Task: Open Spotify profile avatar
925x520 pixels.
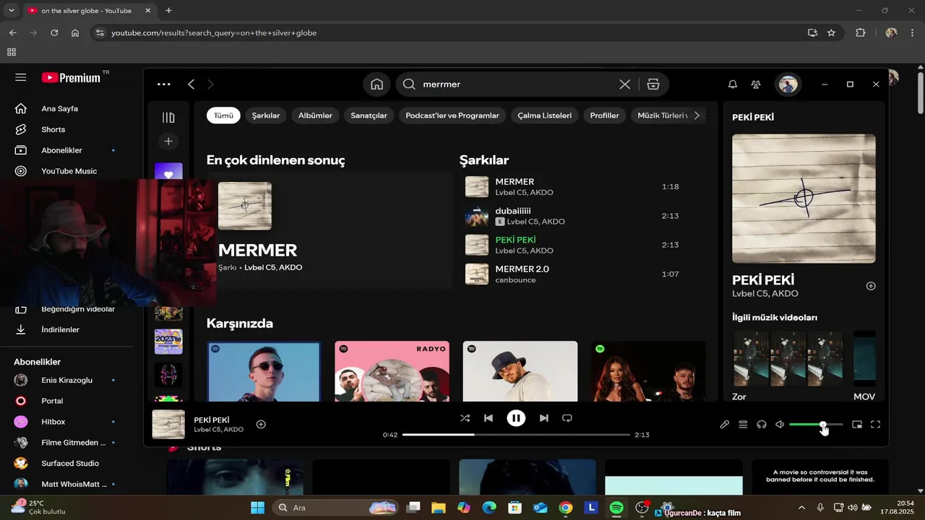Action: tap(788, 84)
